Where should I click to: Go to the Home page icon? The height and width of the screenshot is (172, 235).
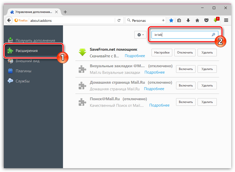(x=197, y=21)
